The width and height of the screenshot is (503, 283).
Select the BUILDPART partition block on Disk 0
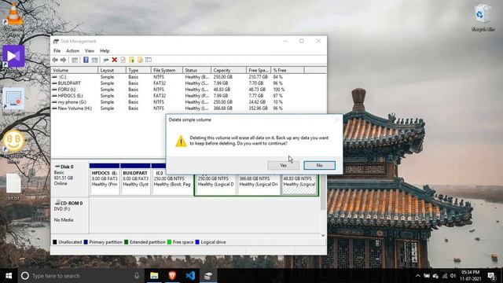[x=135, y=179]
